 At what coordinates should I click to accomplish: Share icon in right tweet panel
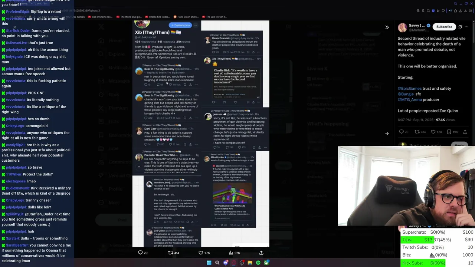(465, 132)
